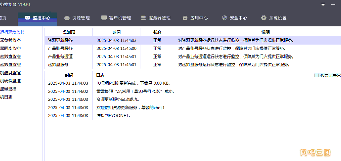
Task: Minimize the console window
Action: [x=333, y=4]
